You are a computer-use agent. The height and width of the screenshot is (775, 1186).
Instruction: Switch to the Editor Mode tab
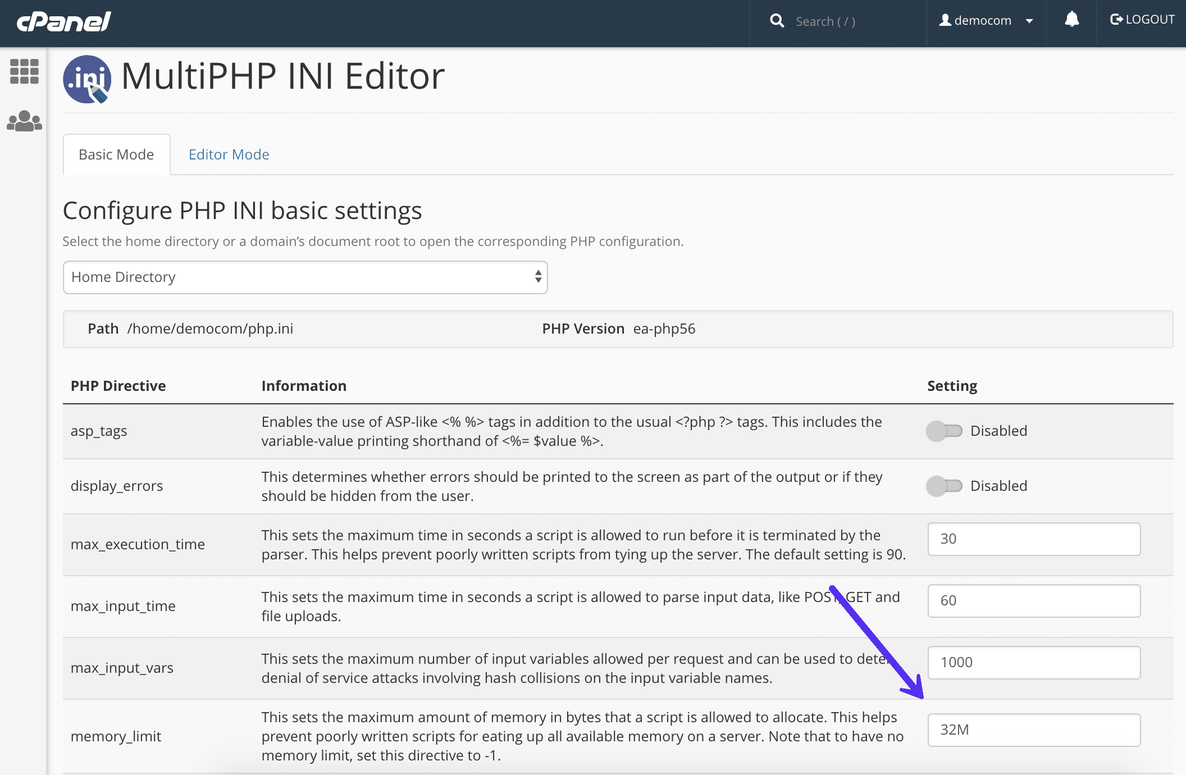(x=229, y=154)
